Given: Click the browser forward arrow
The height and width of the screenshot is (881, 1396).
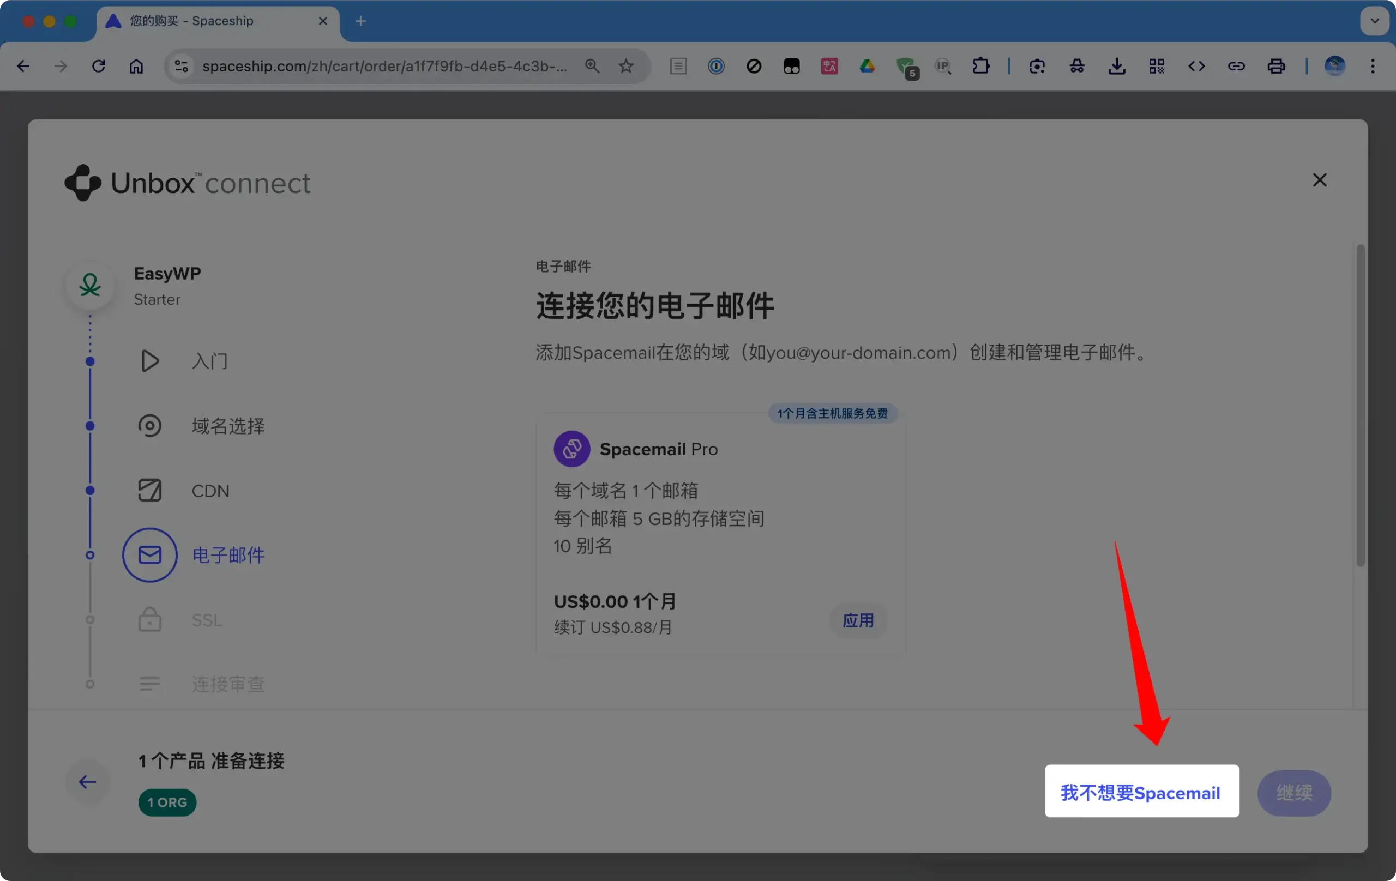Looking at the screenshot, I should coord(61,66).
